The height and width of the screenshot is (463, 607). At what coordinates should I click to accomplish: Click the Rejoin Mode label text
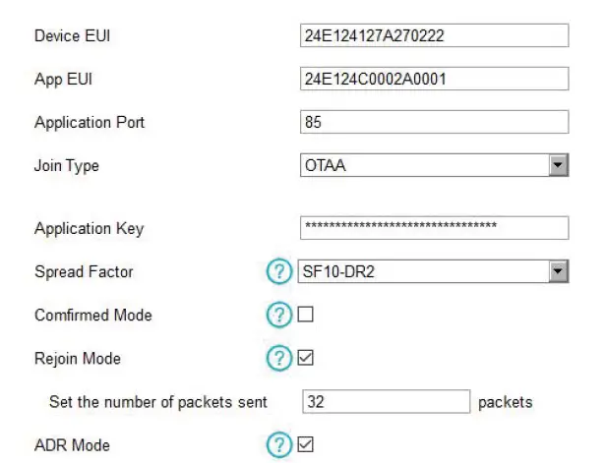[x=78, y=359]
